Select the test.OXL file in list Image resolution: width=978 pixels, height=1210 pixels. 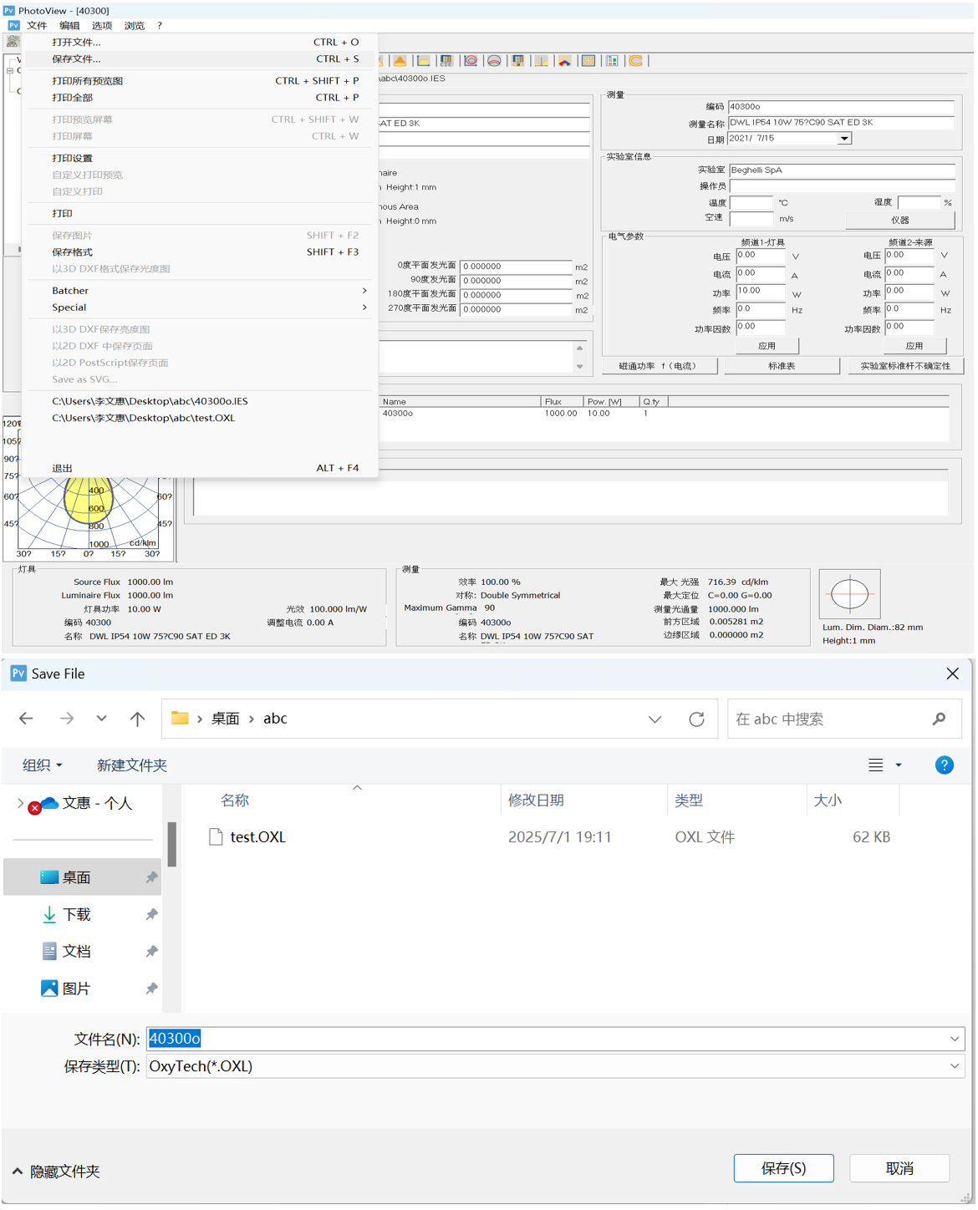point(257,837)
